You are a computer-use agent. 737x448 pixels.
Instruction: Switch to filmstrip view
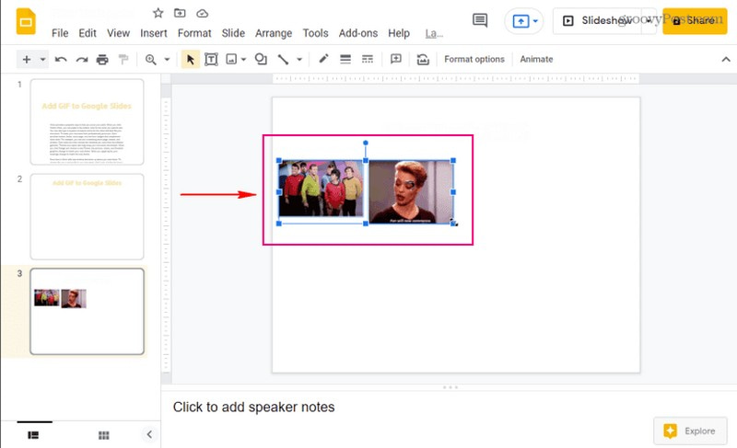(34, 434)
